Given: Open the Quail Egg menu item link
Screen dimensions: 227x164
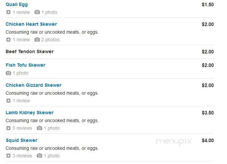Looking at the screenshot, I should click(17, 5).
